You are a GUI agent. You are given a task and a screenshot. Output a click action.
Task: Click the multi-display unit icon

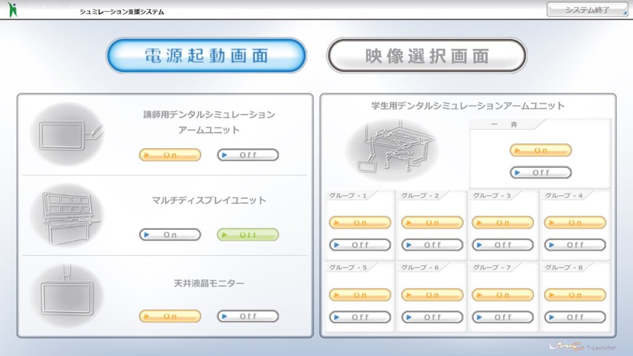coord(67,214)
